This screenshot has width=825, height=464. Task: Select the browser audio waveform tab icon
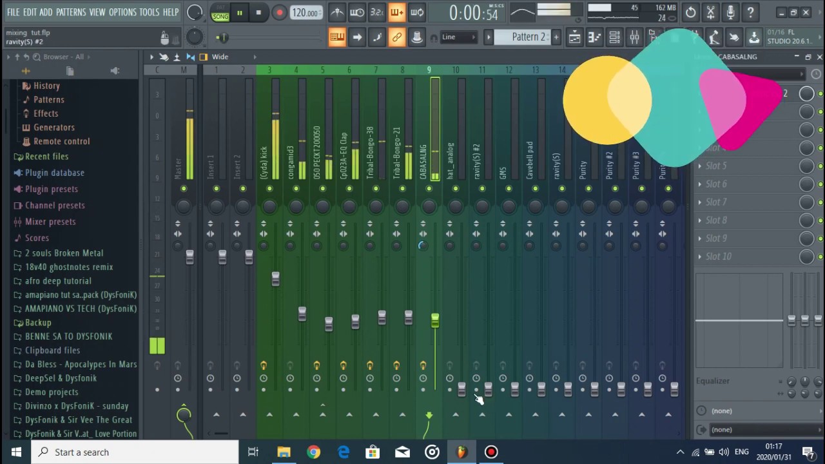coord(26,71)
